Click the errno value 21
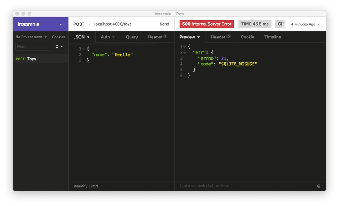This screenshot has height=206, width=339. point(224,58)
